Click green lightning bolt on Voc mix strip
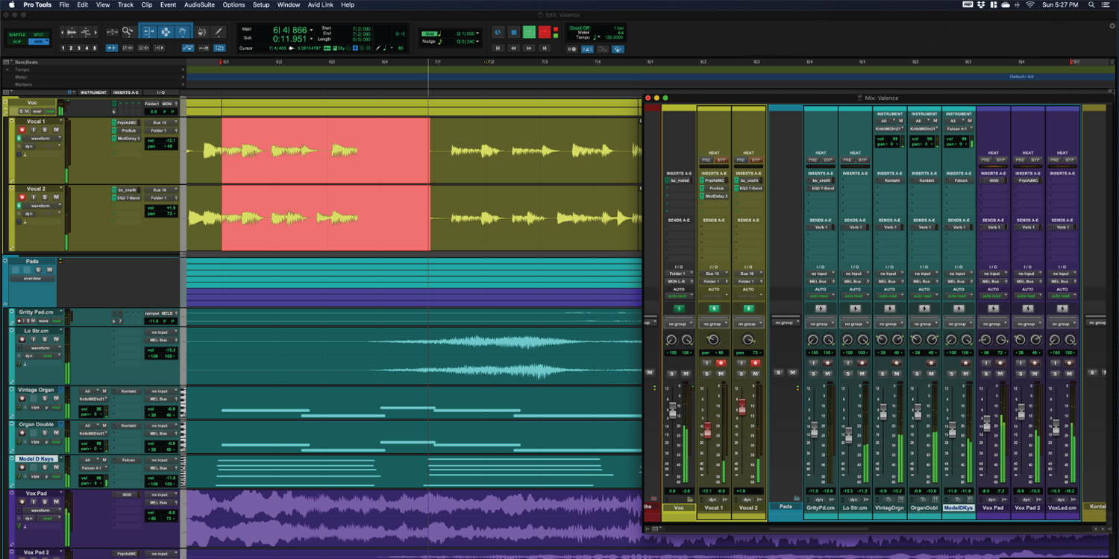This screenshot has width=1119, height=559. [679, 308]
